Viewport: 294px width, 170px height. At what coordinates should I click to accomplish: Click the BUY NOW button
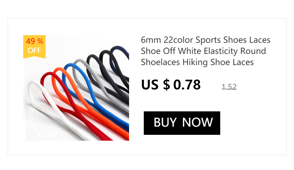coord(182,123)
